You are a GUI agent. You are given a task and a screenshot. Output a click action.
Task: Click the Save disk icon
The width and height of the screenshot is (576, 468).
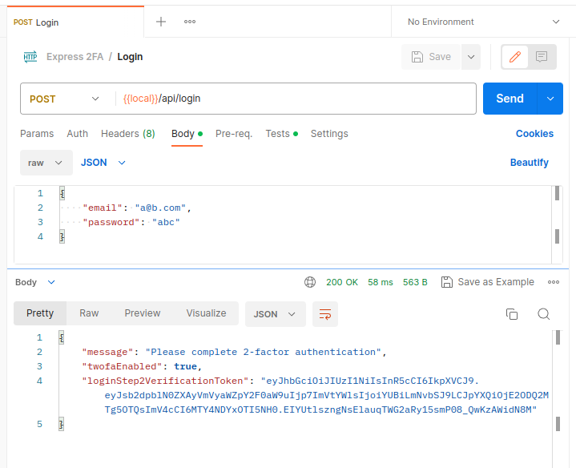[417, 57]
